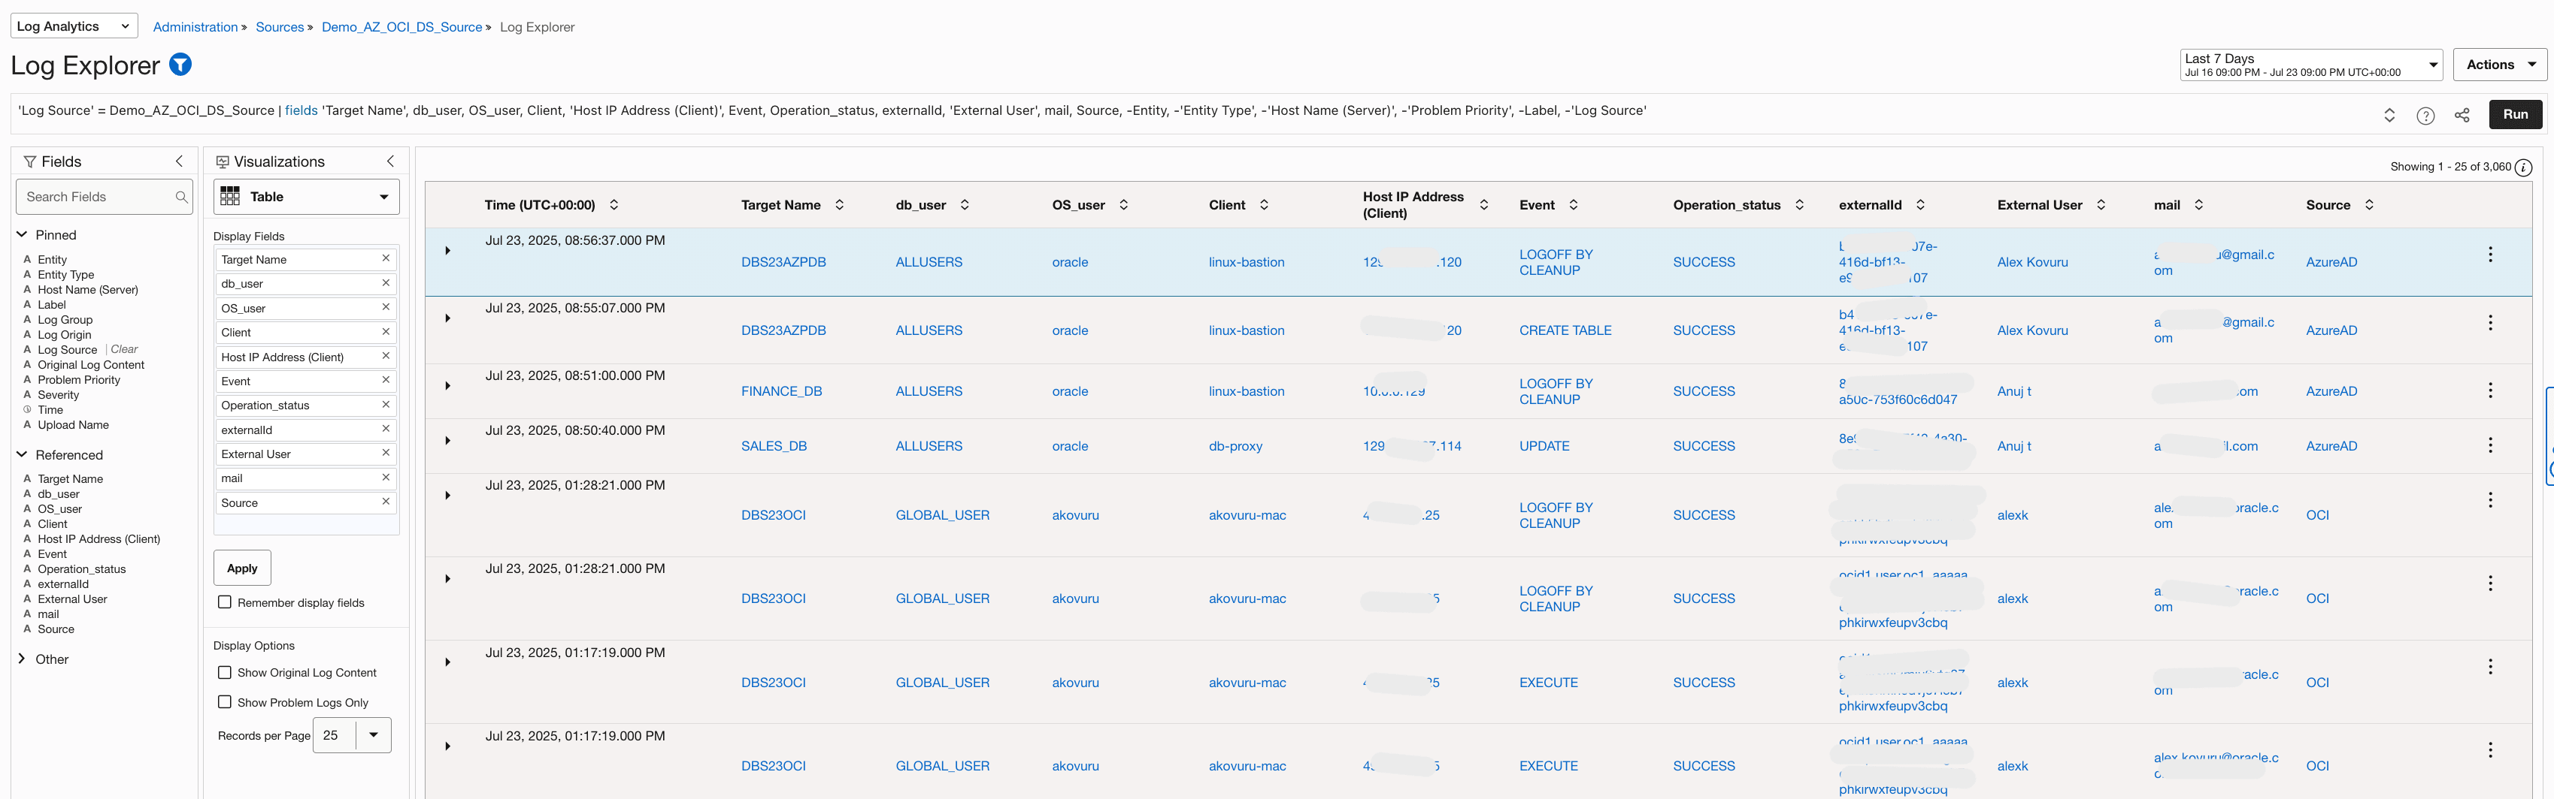Click Clear next to Log Source pinned field
This screenshot has height=799, width=2554.
click(125, 348)
